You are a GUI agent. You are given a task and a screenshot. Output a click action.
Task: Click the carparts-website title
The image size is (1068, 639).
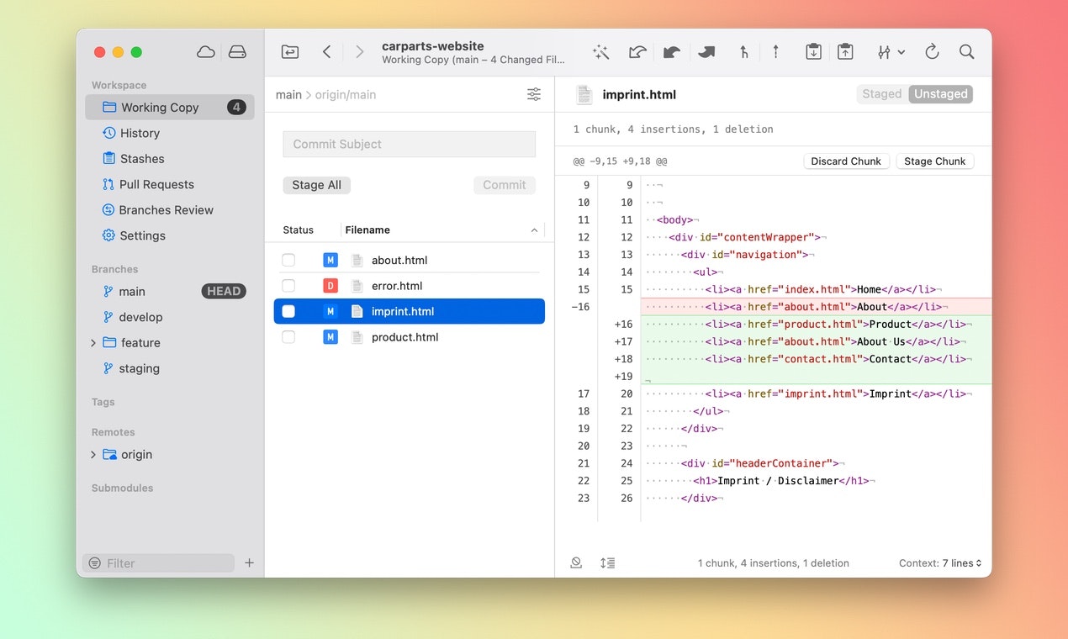pyautogui.click(x=433, y=46)
